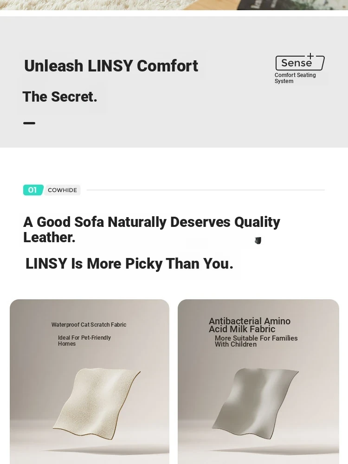Select the right fabric card thumbnail
The height and width of the screenshot is (464, 348).
(258, 382)
